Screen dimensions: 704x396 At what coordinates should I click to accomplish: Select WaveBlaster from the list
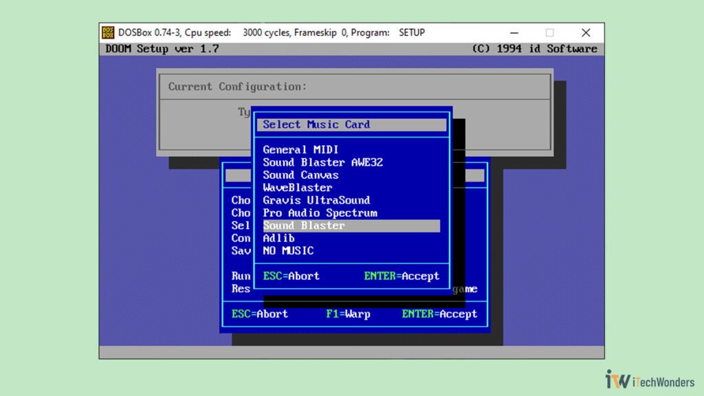(298, 188)
